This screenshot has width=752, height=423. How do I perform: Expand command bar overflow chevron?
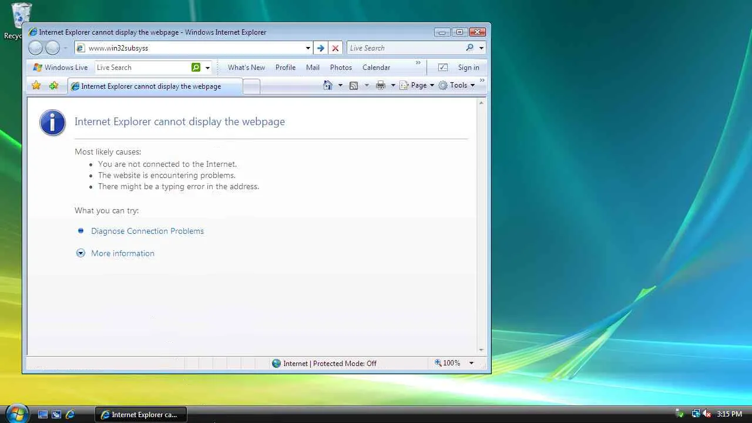[x=482, y=80]
